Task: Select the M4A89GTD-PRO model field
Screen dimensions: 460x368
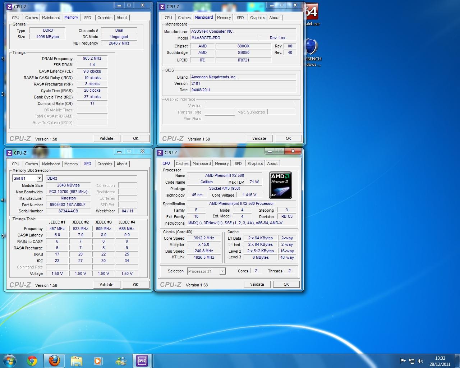Action: (x=224, y=38)
